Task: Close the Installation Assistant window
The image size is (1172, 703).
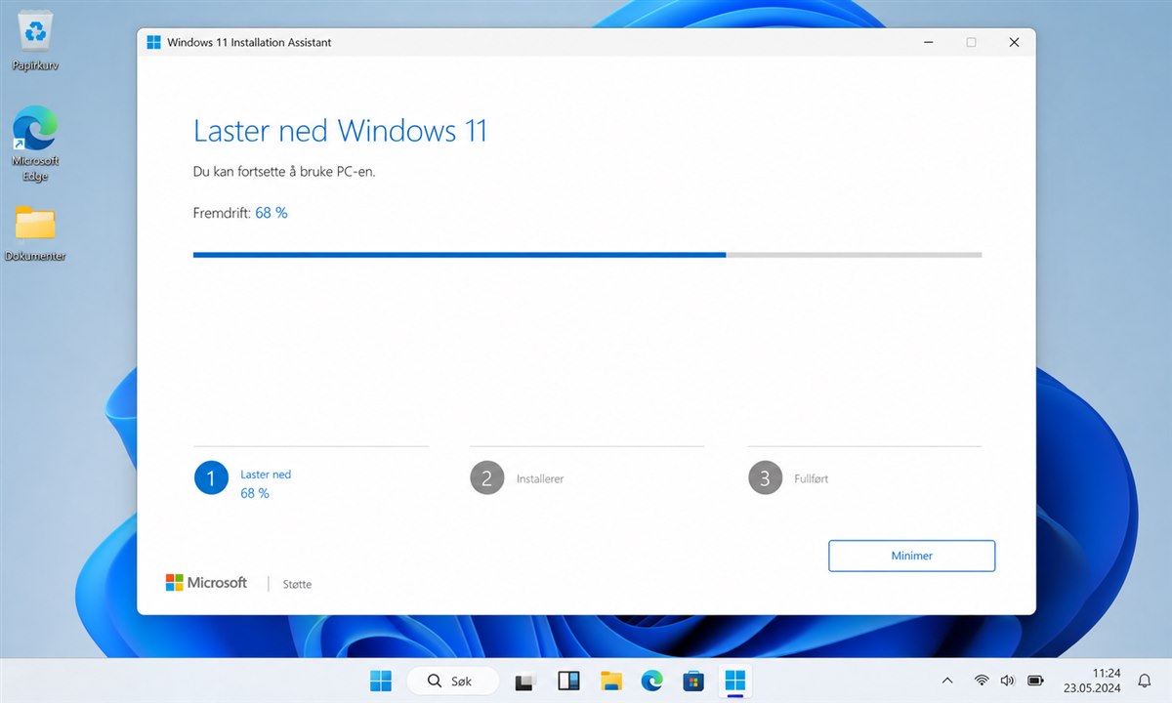Action: coord(1014,42)
